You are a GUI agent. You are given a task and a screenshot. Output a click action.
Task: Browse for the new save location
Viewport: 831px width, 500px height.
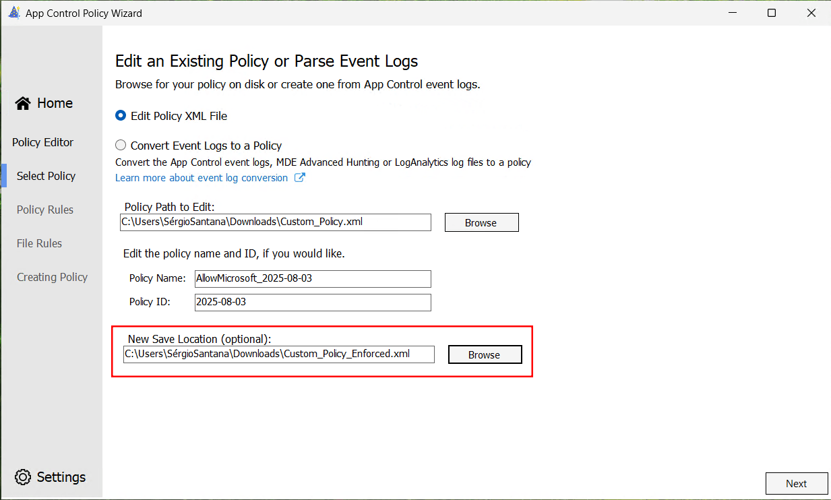[x=485, y=354]
